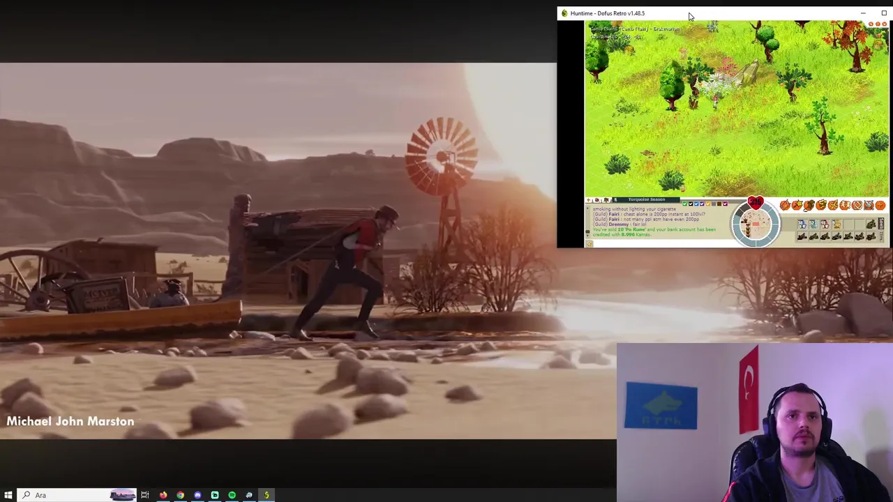Toggle the purple chat channel checkbox
The width and height of the screenshot is (893, 502).
click(702, 204)
